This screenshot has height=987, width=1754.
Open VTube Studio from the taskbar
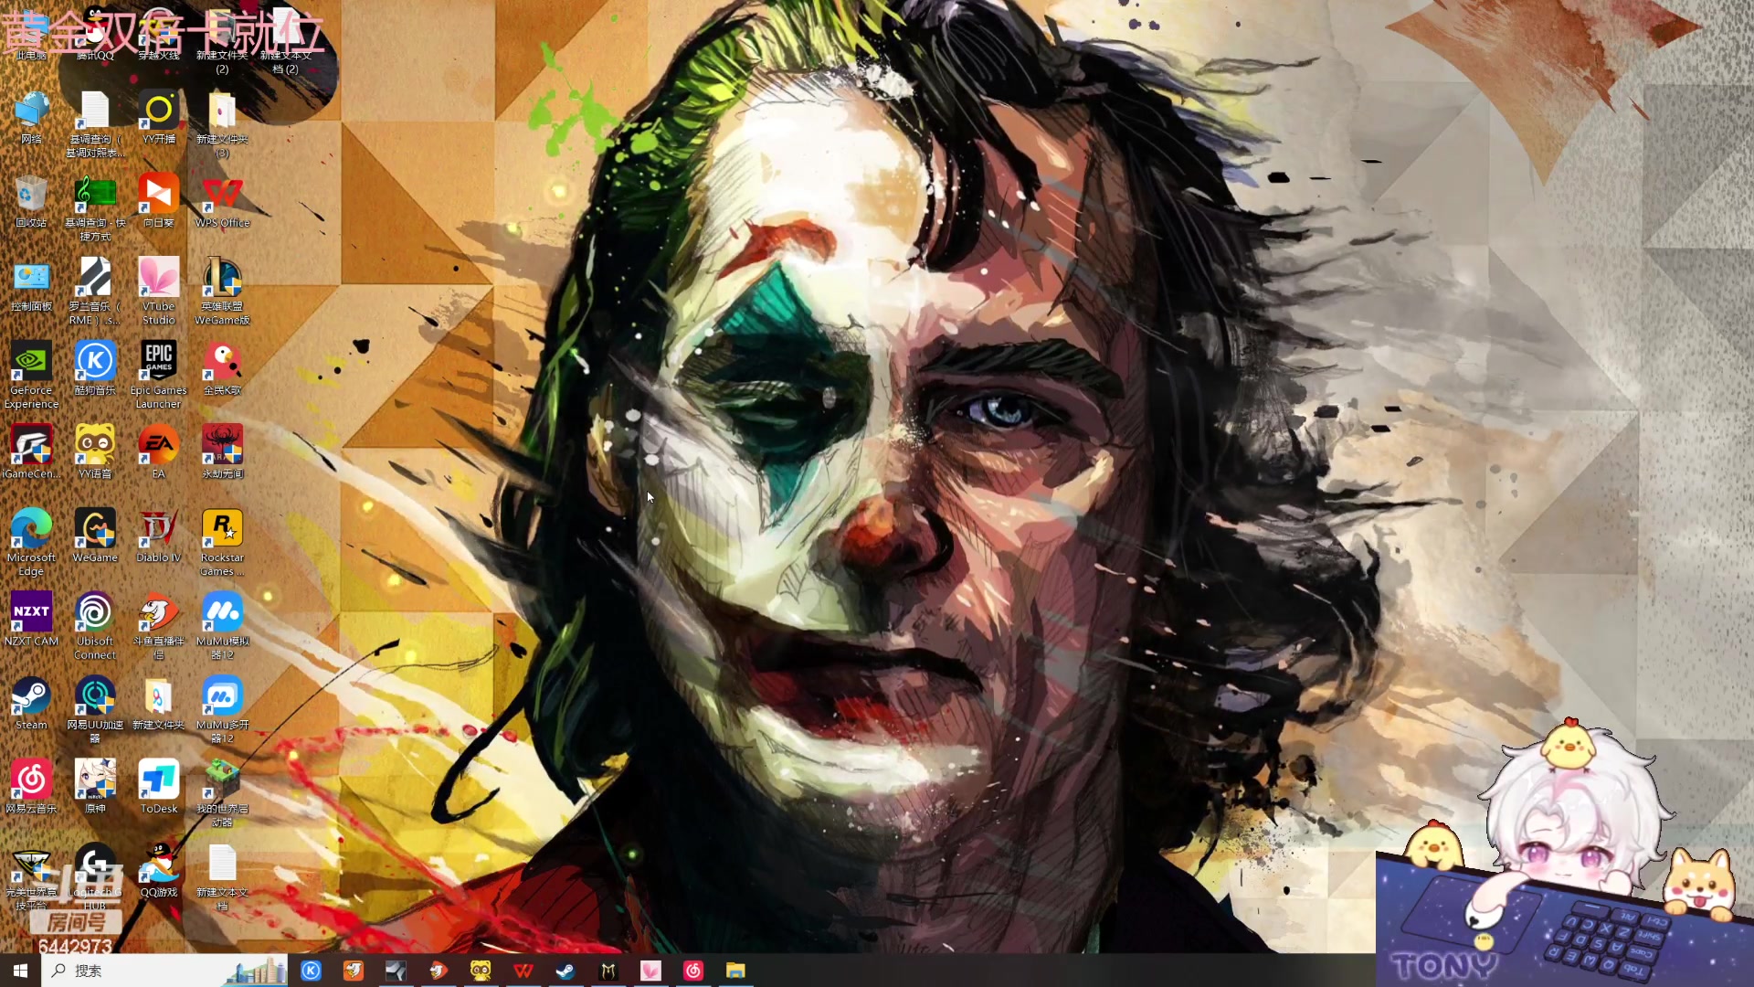[650, 971]
